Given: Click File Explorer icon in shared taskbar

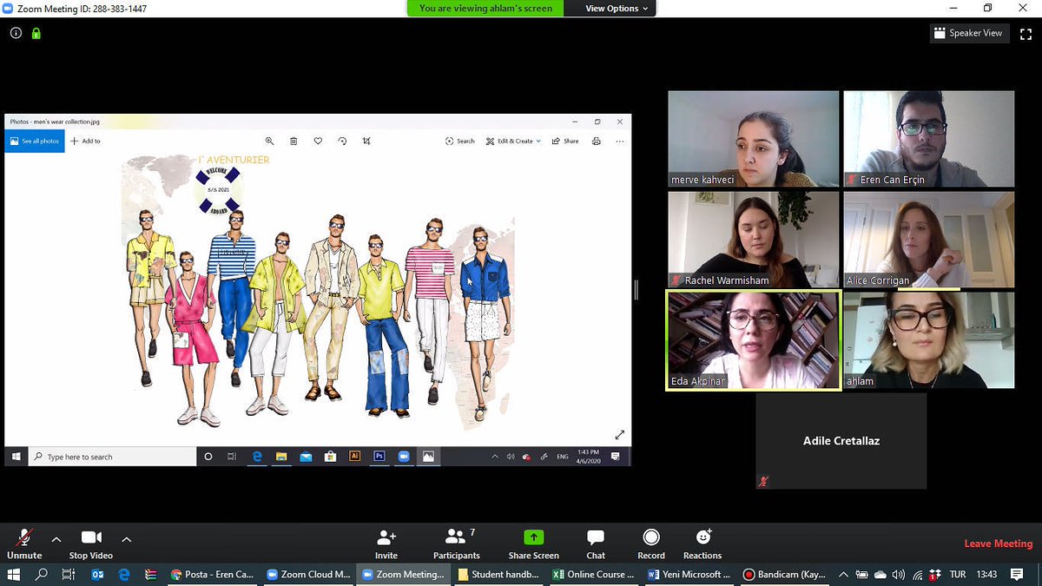Looking at the screenshot, I should pyautogui.click(x=281, y=456).
